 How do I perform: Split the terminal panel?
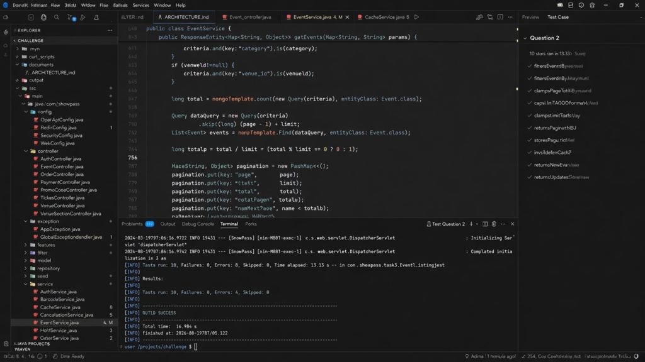point(486,224)
